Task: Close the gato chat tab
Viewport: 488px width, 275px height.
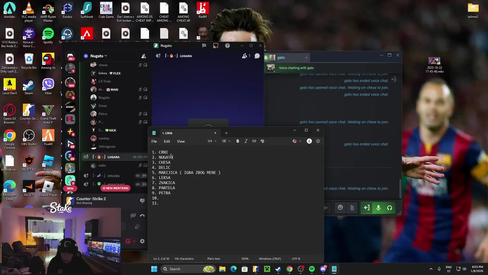Action: pyautogui.click(x=306, y=58)
